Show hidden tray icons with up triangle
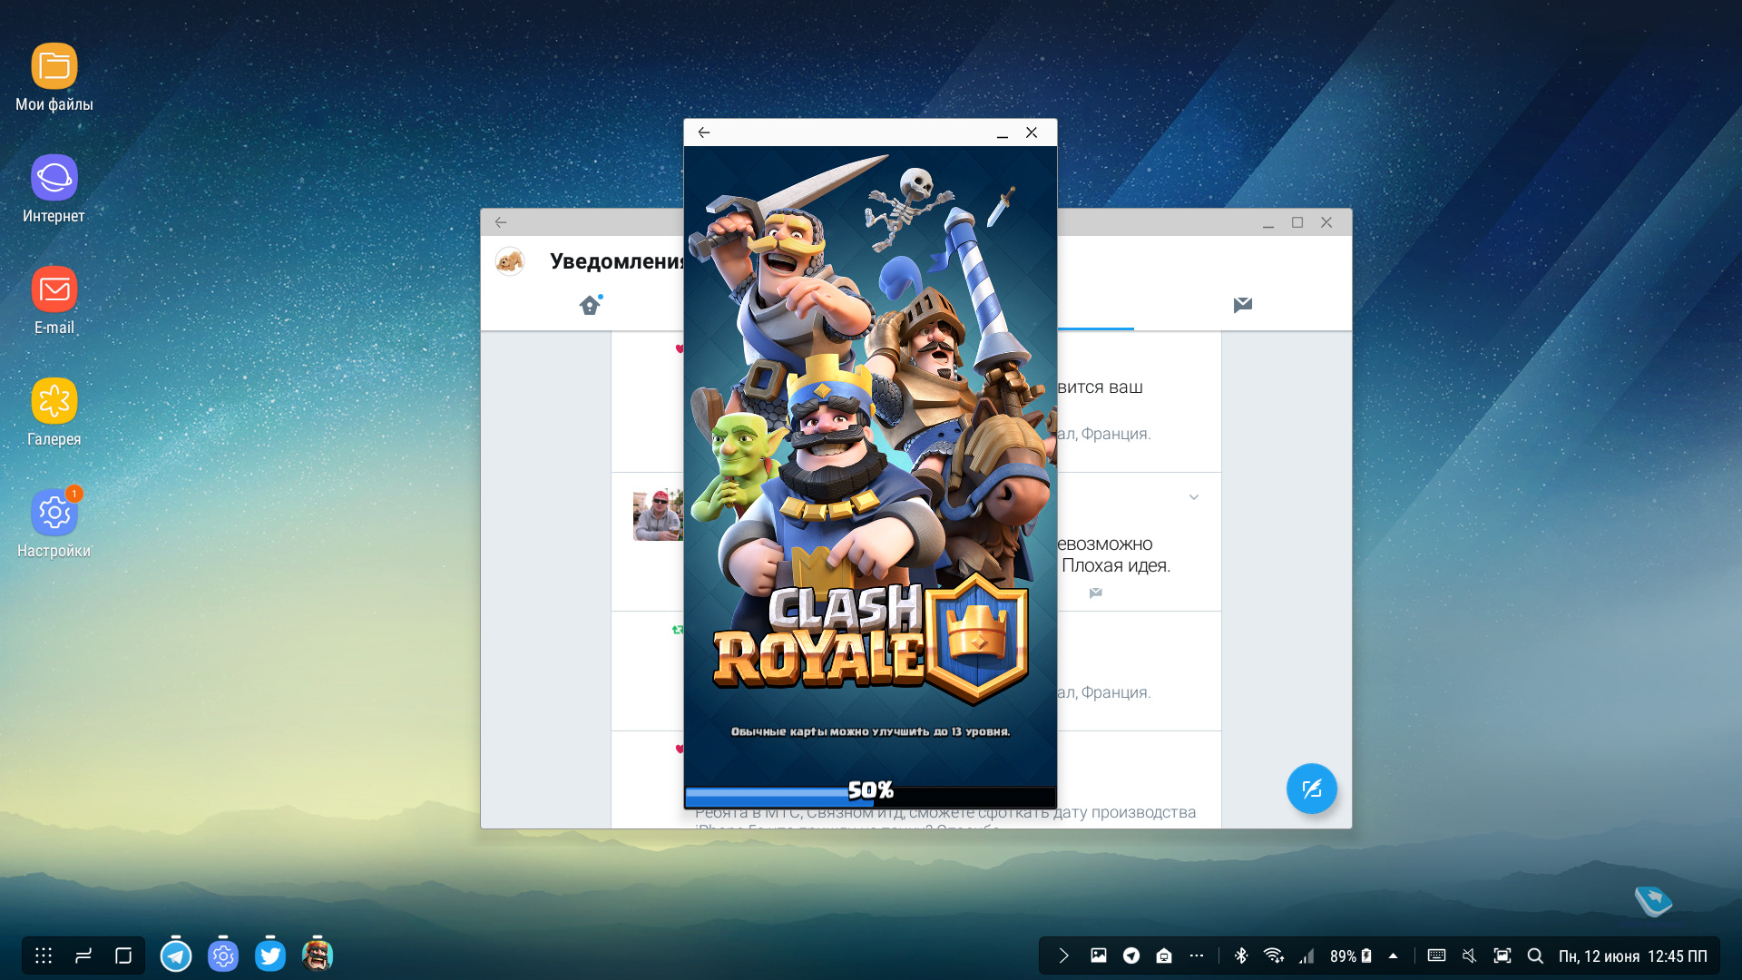 point(1393,955)
